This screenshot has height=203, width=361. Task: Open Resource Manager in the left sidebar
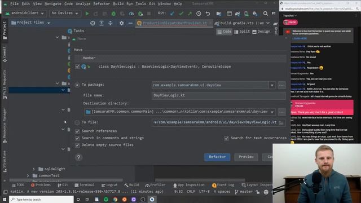5,125
